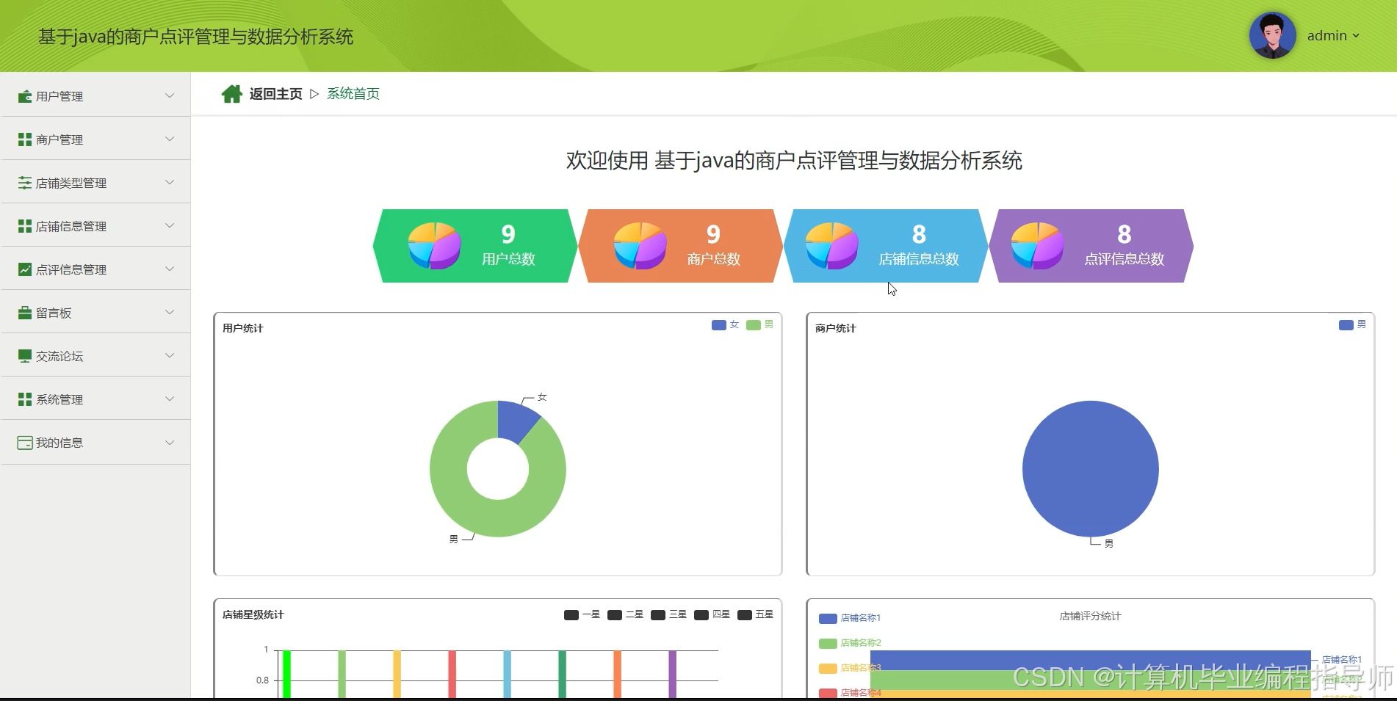Click the blue 商户统计 pie circle
The width and height of the screenshot is (1397, 701).
coord(1090,468)
